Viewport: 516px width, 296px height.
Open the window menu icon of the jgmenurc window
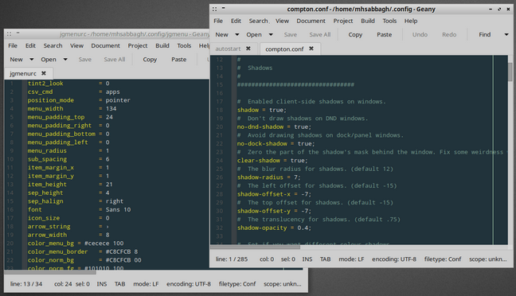[9, 34]
